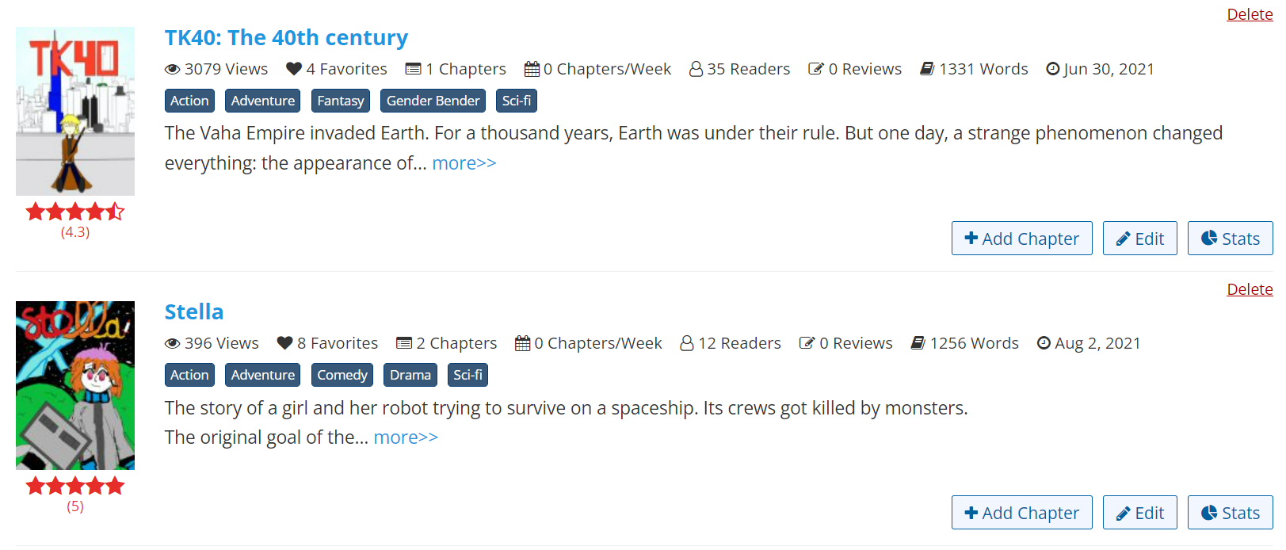Viewport: 1286px width, 550px height.
Task: Click the eye views icon for TK40
Action: [x=172, y=70]
